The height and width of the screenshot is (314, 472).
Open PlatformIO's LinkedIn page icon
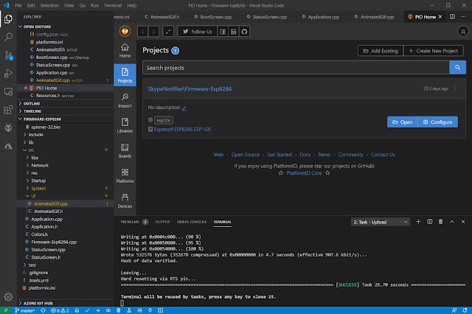233,32
